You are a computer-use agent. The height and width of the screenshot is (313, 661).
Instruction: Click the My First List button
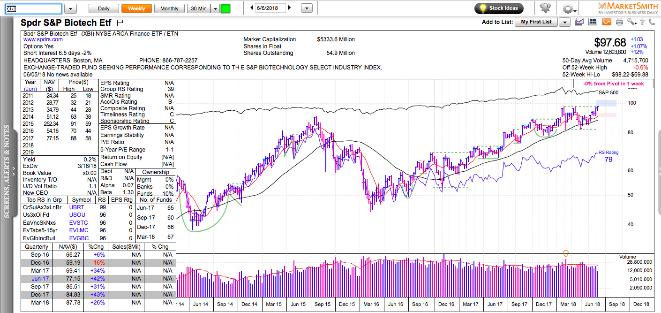(536, 22)
